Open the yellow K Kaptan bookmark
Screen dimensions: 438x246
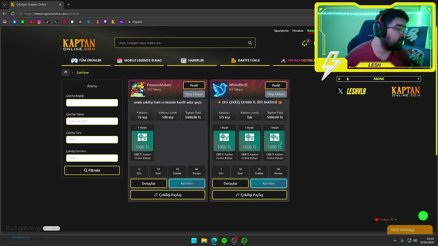pos(113,22)
